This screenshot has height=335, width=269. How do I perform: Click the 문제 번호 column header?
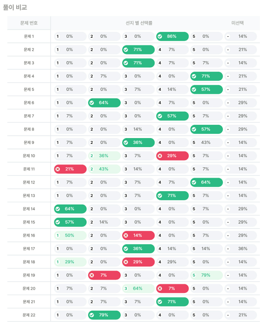[x=29, y=23]
